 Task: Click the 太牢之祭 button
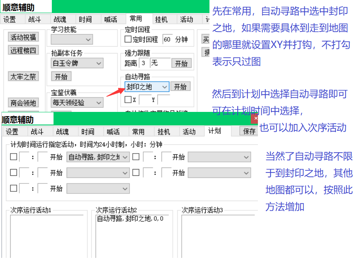pos(23,77)
